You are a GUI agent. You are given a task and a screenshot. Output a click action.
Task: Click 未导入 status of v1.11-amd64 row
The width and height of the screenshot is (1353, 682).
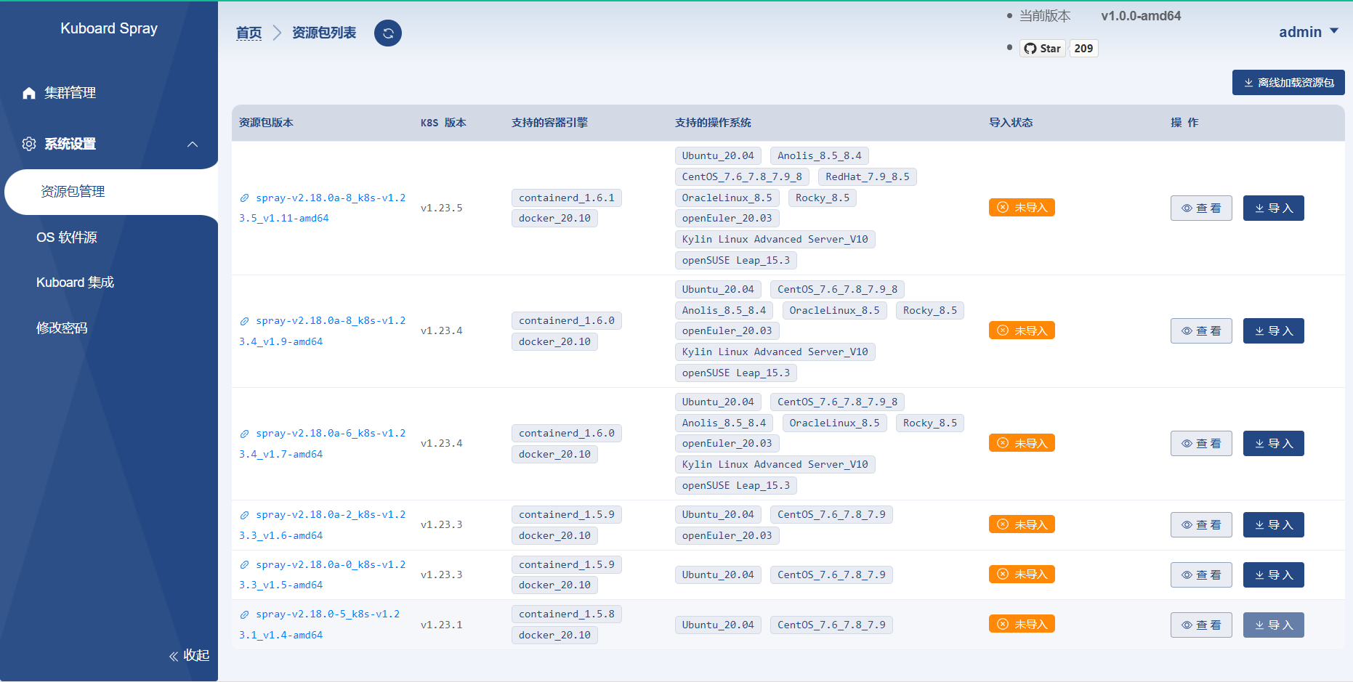click(1022, 208)
